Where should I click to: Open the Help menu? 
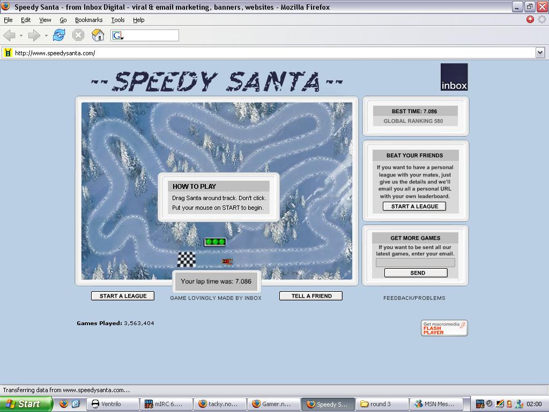pyautogui.click(x=139, y=20)
